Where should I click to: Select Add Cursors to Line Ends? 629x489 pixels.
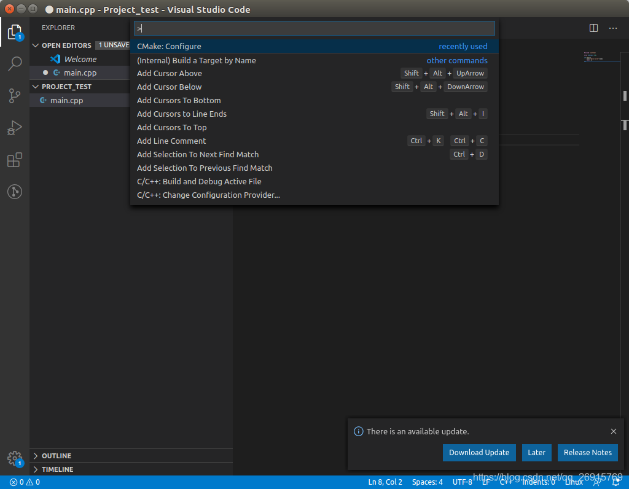point(314,114)
